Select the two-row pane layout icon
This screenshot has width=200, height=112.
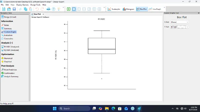coord(84,9)
